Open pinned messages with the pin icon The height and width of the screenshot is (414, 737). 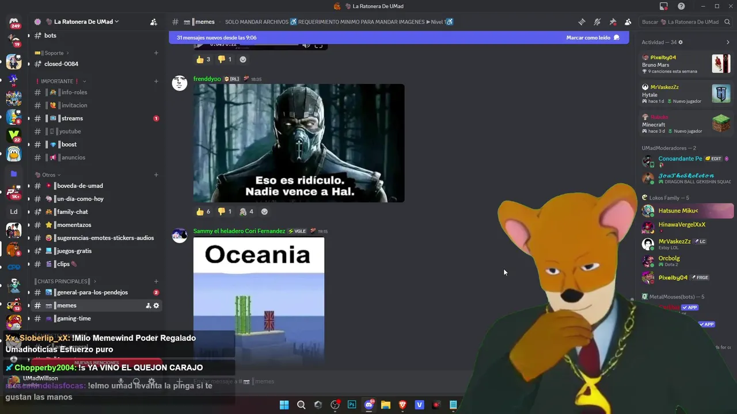click(x=613, y=22)
